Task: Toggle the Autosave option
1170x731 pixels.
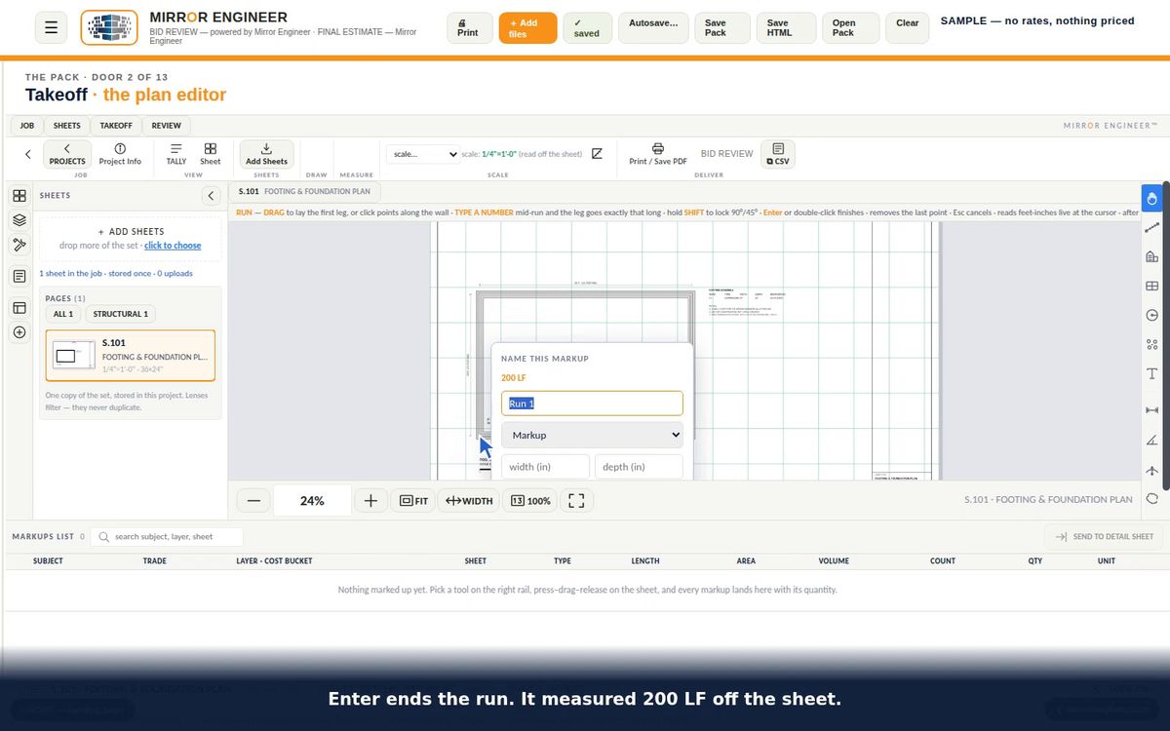Action: point(653,28)
